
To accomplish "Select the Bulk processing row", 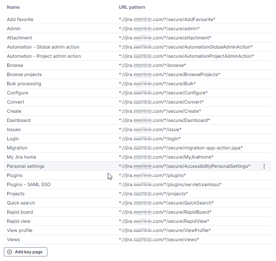I will (24, 84).
